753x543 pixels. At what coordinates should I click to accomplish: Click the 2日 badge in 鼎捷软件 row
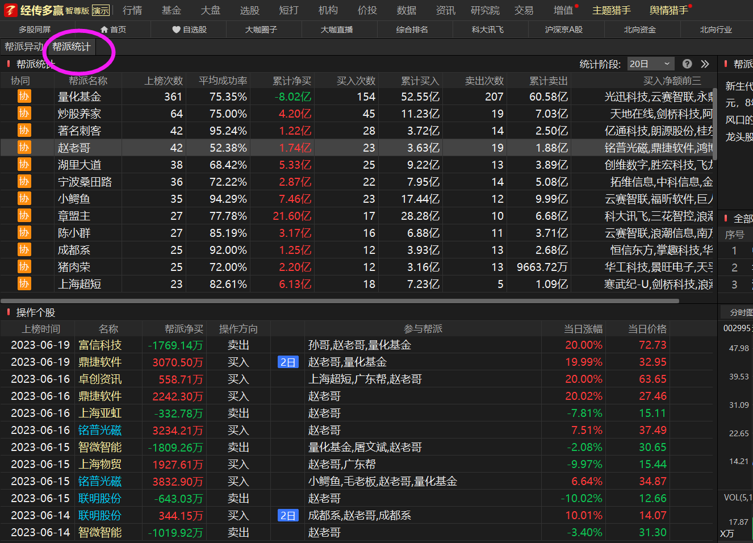288,362
